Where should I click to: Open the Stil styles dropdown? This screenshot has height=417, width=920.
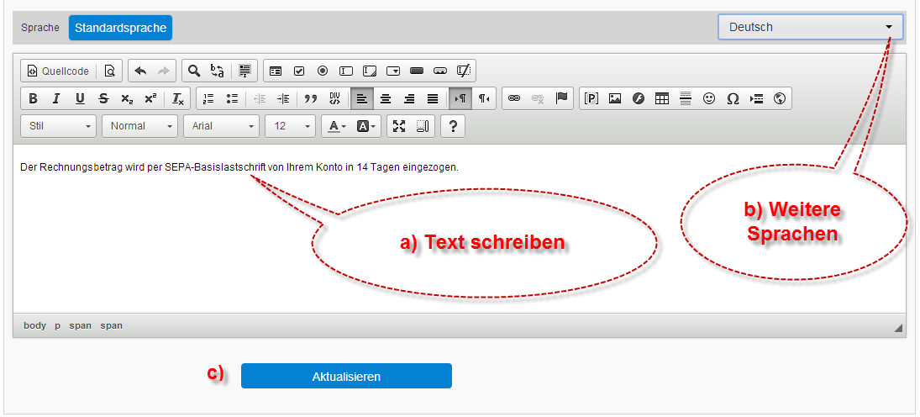[x=58, y=125]
